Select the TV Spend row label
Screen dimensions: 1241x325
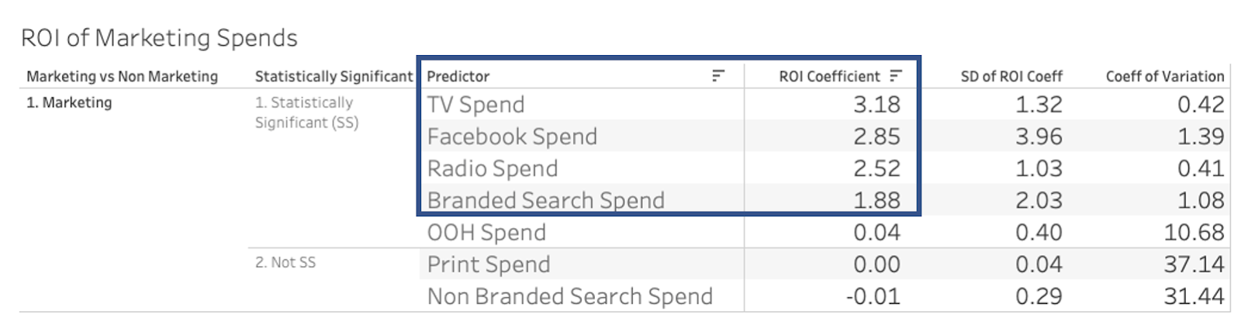click(x=475, y=105)
